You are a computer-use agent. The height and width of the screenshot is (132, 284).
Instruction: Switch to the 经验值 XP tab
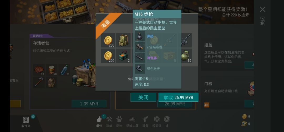(x=157, y=121)
